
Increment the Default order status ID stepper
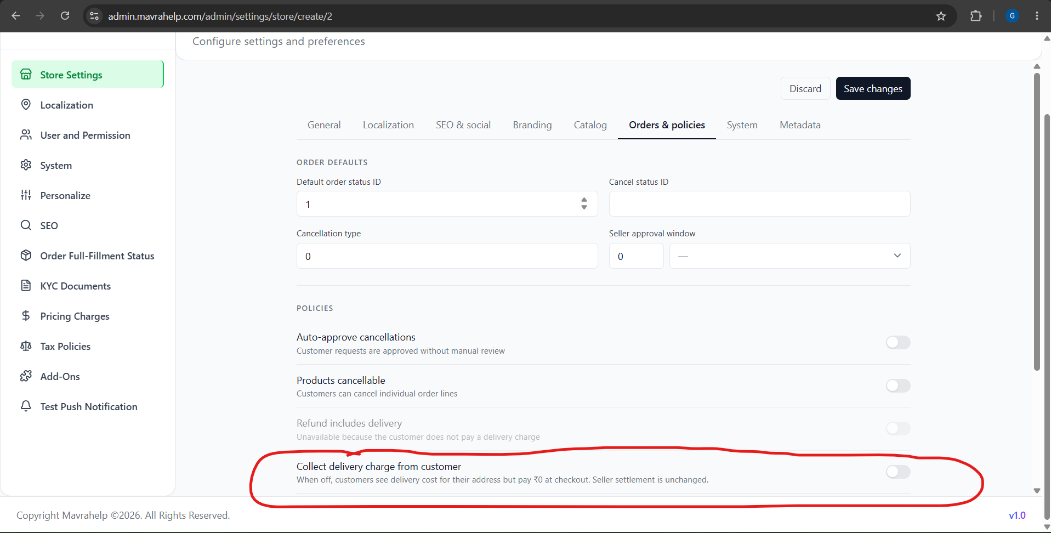tap(584, 200)
